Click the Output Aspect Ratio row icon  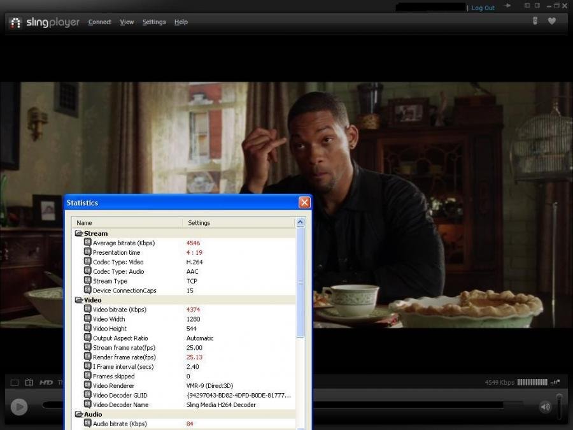click(x=88, y=337)
